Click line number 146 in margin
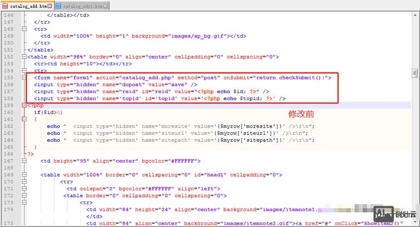 coord(9,15)
